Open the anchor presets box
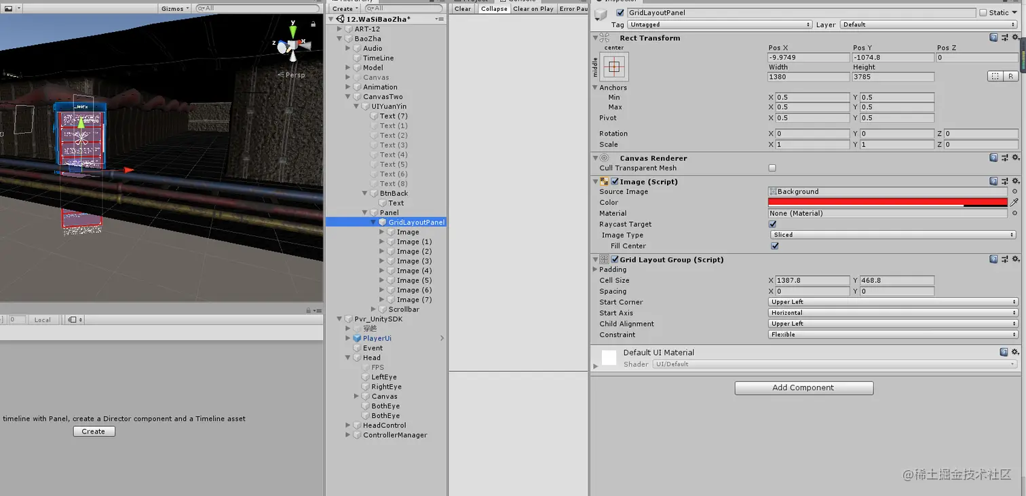 pos(614,66)
